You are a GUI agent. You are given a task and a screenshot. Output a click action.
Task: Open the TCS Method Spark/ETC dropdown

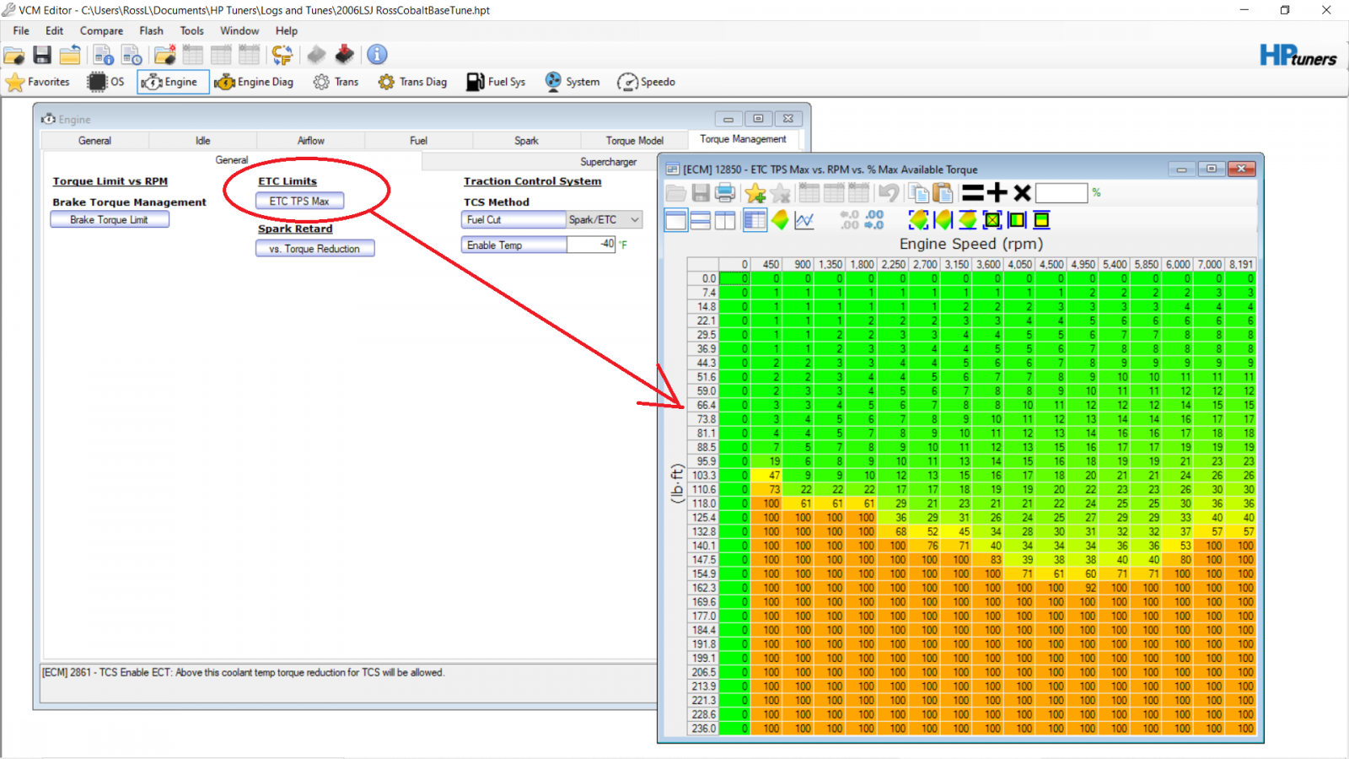click(605, 220)
